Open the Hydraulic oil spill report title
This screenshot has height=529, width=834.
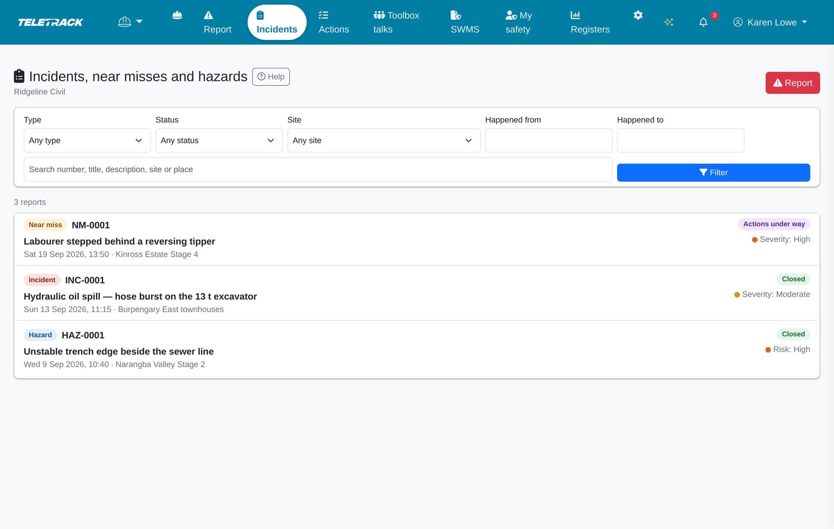140,296
